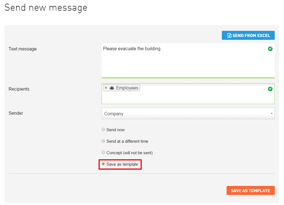
Task: Expand the Company sender combo box
Action: tap(188, 114)
